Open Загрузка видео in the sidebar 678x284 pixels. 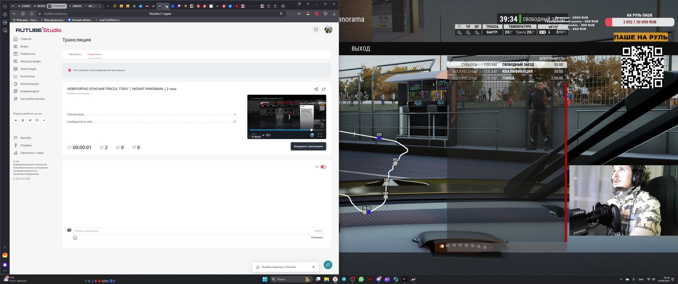coord(27,61)
